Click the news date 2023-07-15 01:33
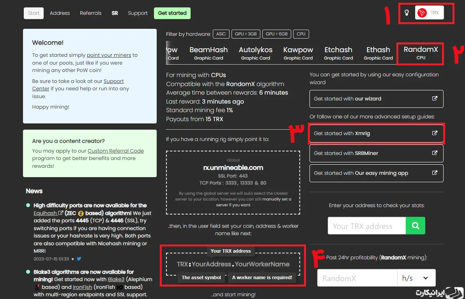 (x=51, y=259)
